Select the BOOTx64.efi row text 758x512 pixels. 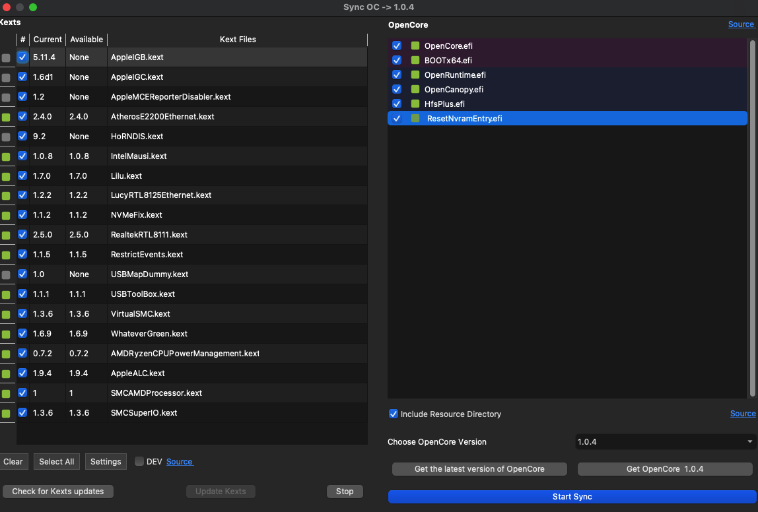click(x=448, y=61)
